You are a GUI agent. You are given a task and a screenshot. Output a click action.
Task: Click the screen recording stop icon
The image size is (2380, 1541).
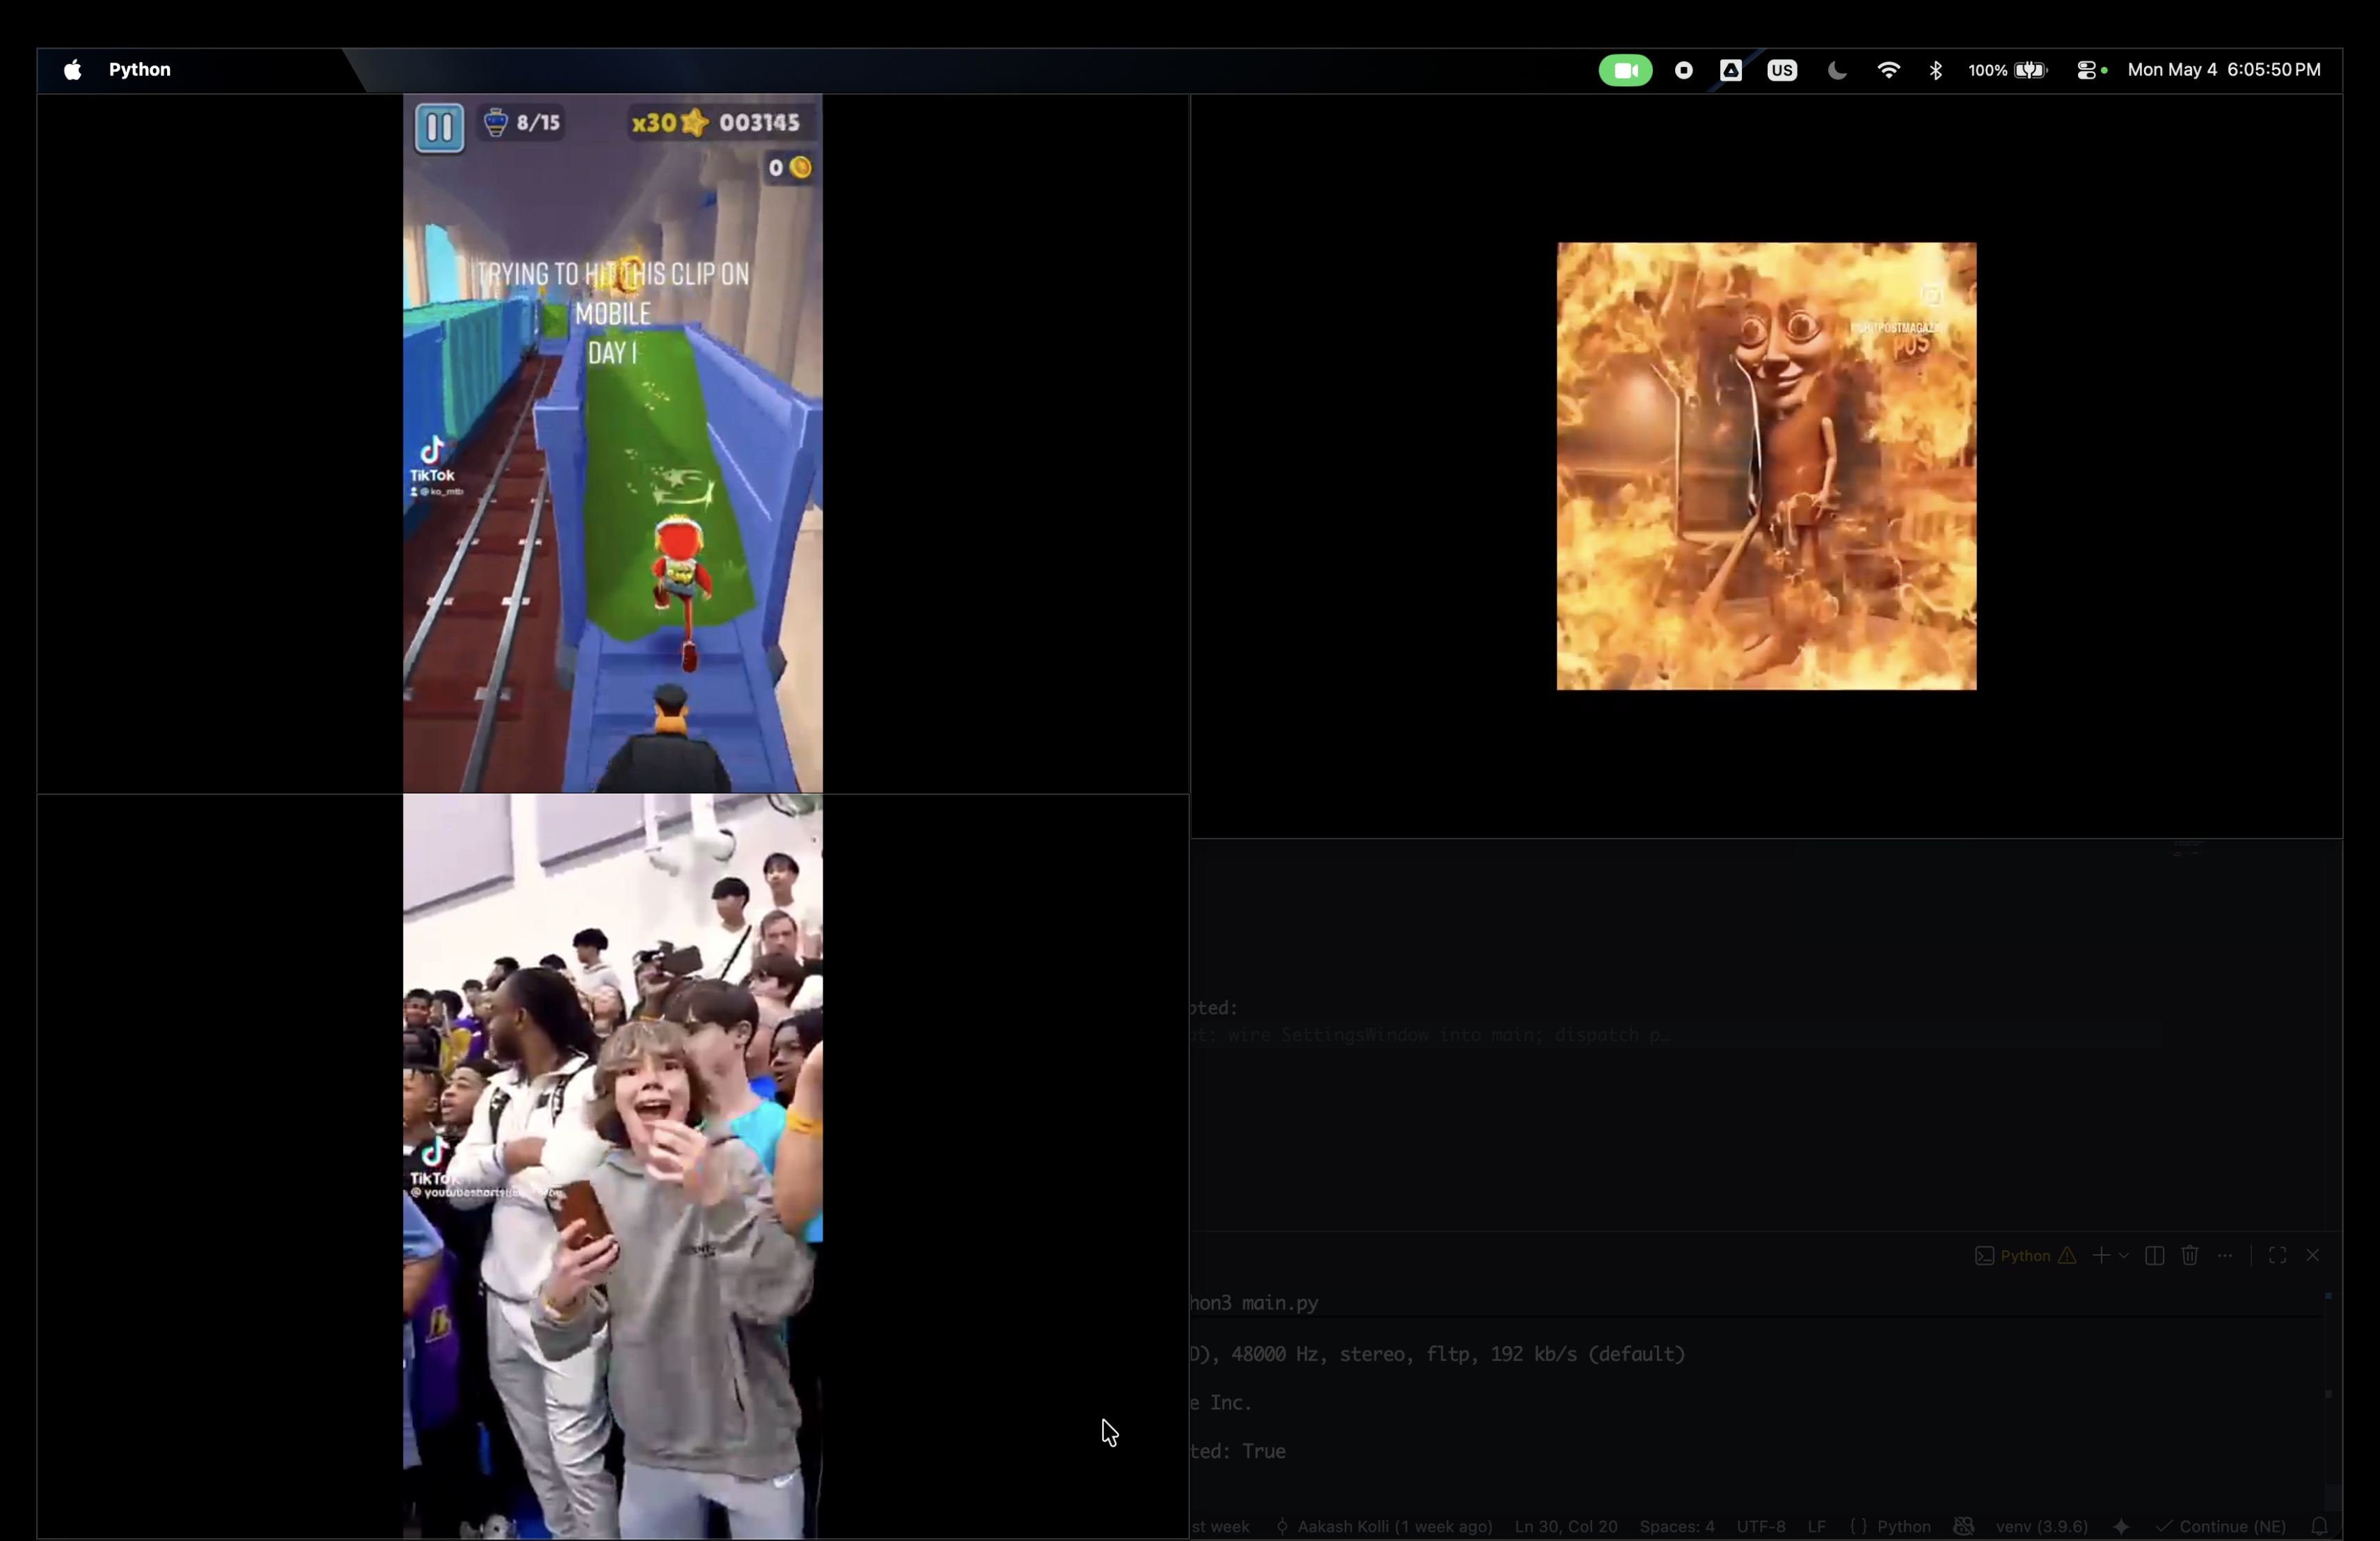click(1684, 70)
